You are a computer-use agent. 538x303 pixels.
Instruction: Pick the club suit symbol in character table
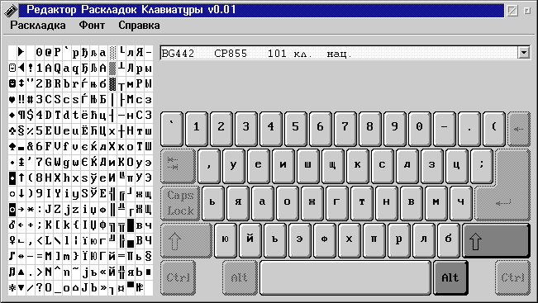tap(12, 130)
